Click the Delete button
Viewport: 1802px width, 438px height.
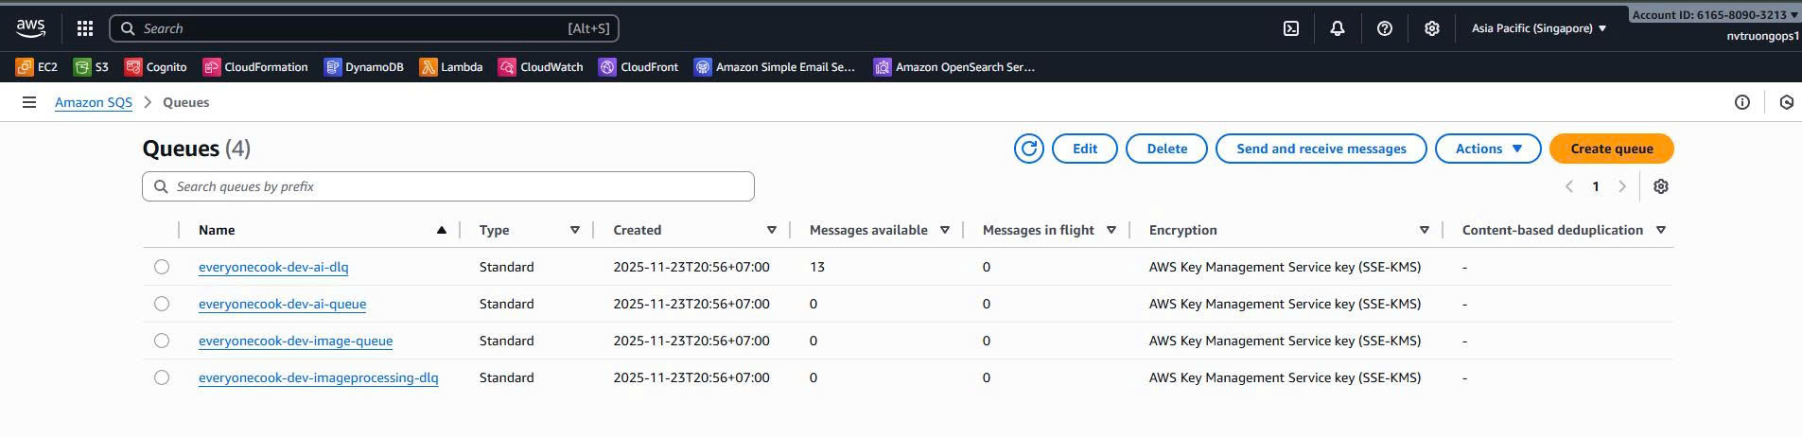click(1167, 149)
